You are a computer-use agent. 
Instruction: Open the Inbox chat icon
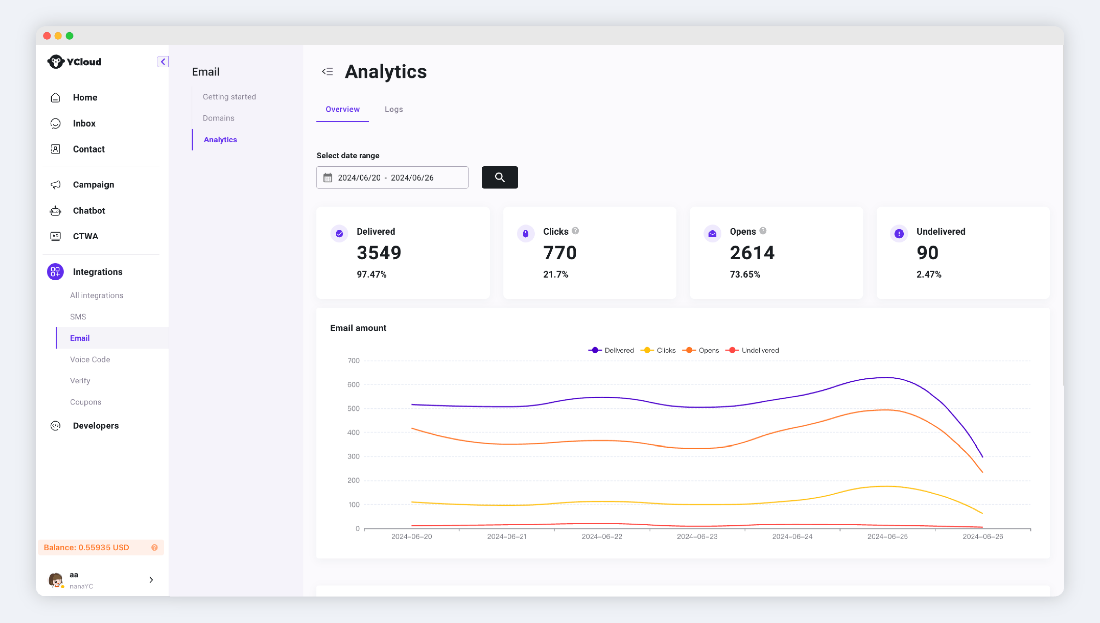pyautogui.click(x=56, y=124)
